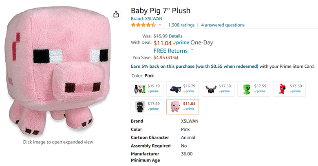
Task: Click the Prime logo beside the deal price
Action: pyautogui.click(x=181, y=42)
